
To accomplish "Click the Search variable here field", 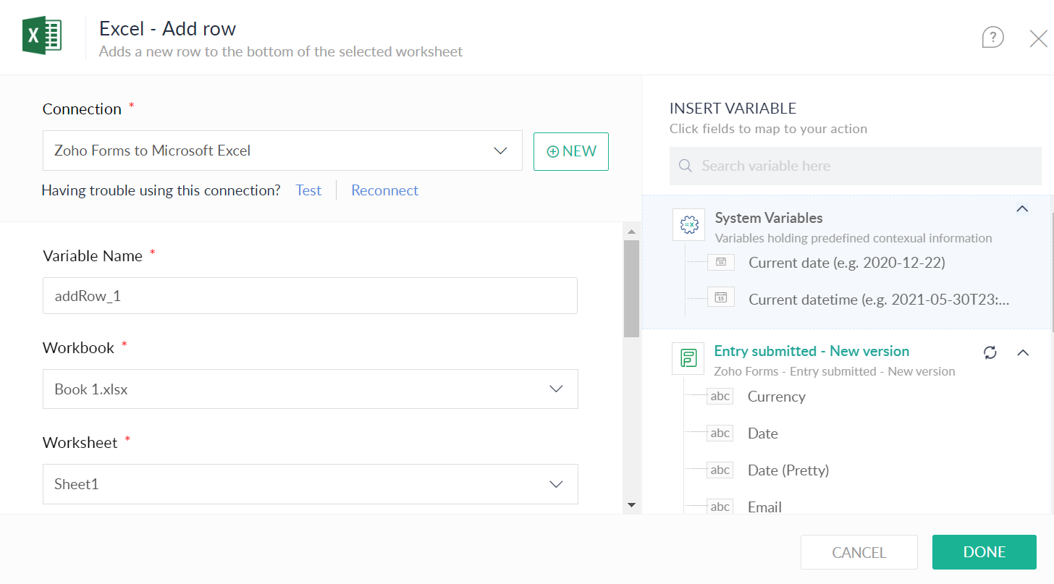I will 856,166.
